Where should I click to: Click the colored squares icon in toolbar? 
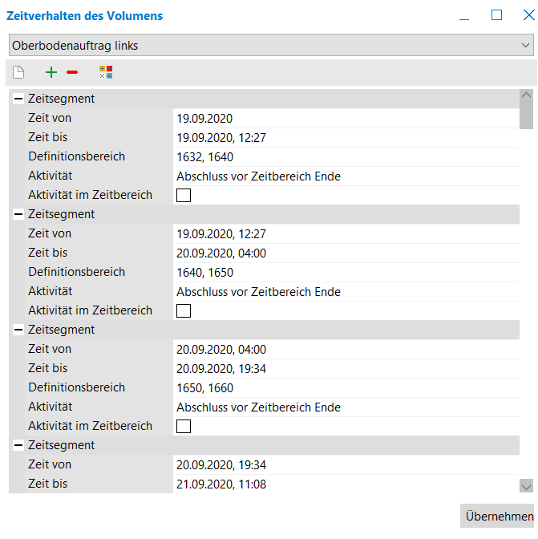coord(106,72)
